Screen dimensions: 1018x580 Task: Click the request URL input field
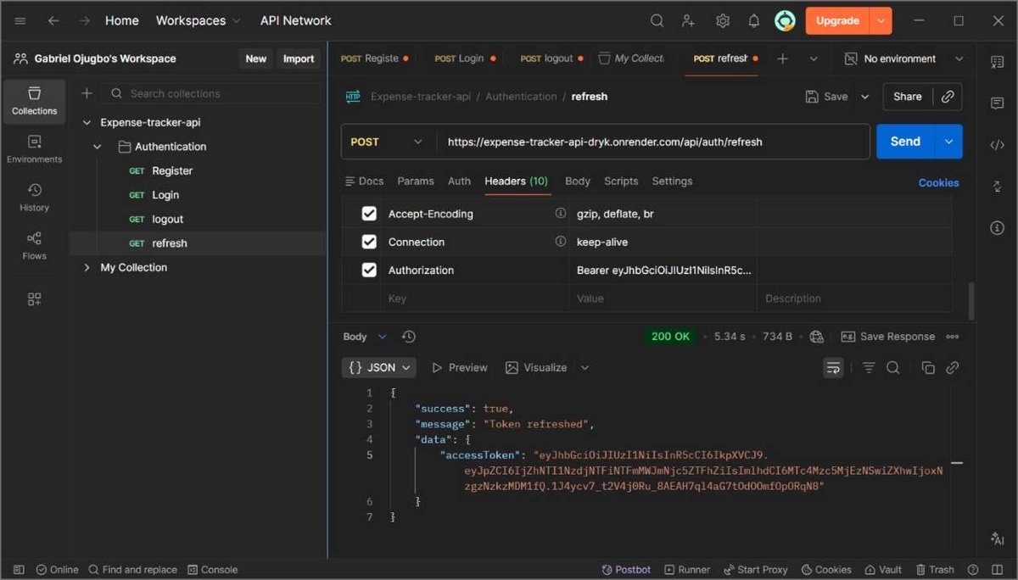653,142
